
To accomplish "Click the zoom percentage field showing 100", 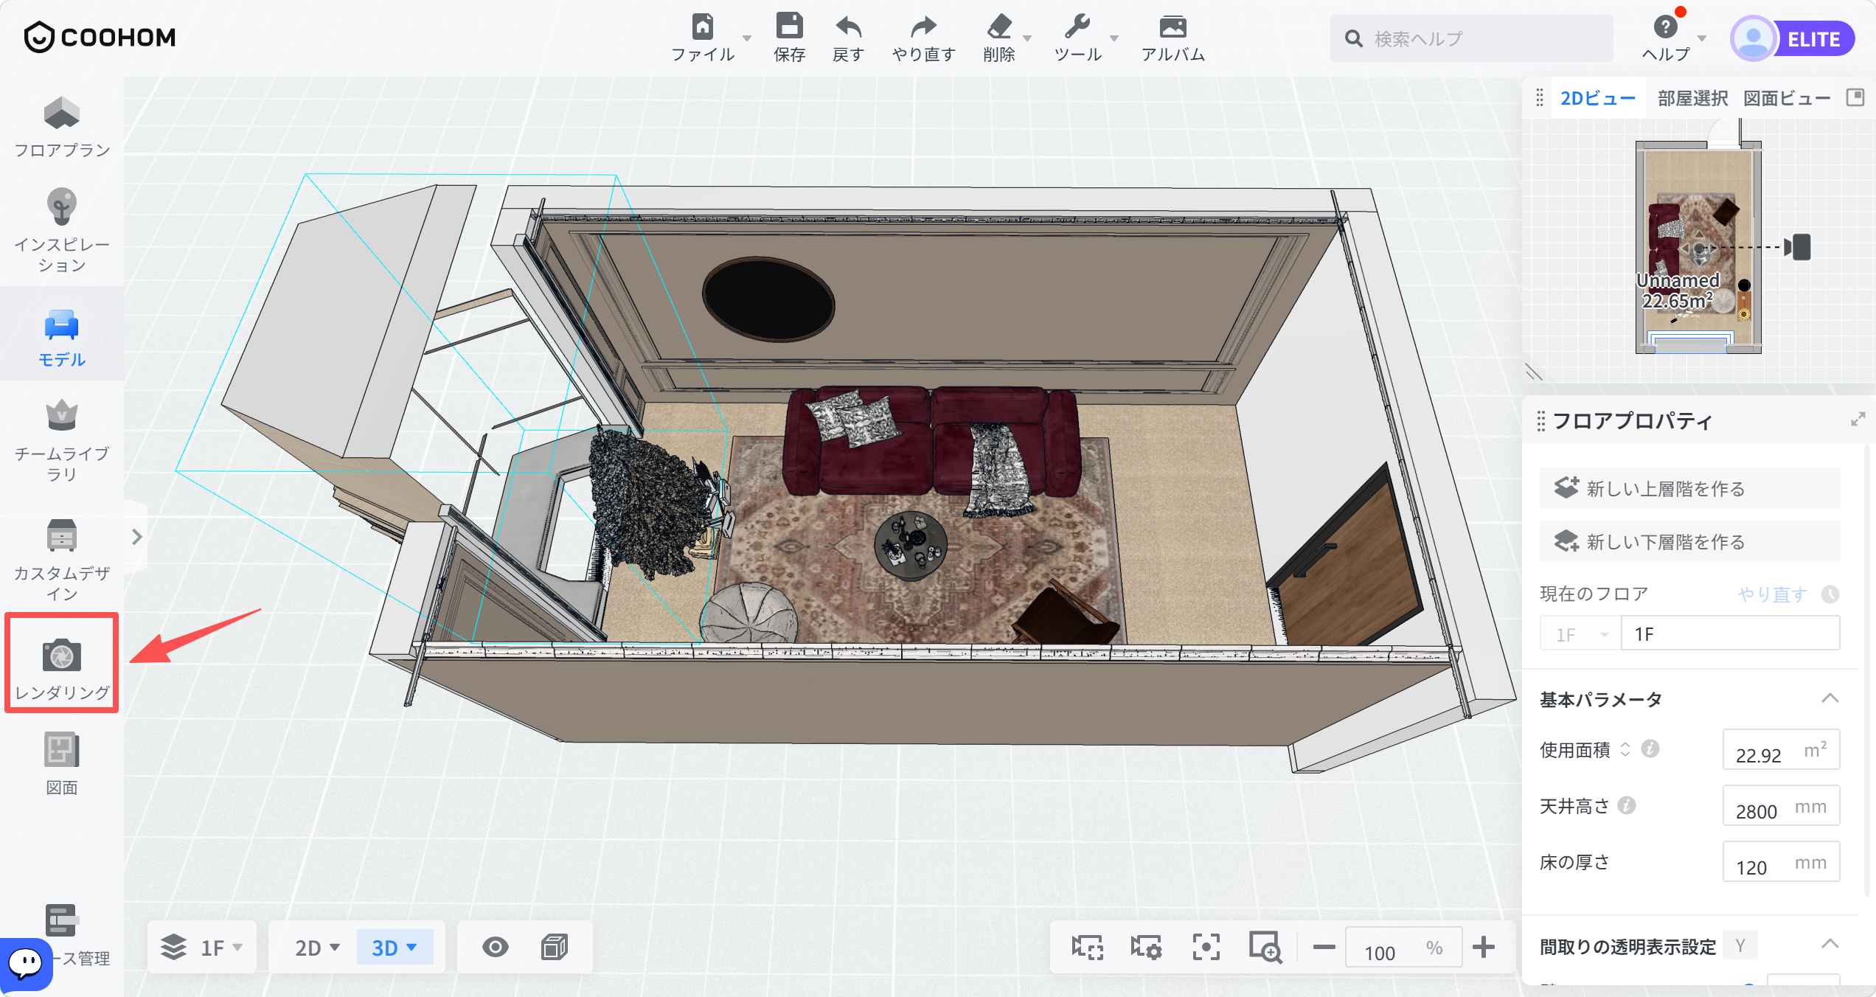I will click(x=1404, y=948).
